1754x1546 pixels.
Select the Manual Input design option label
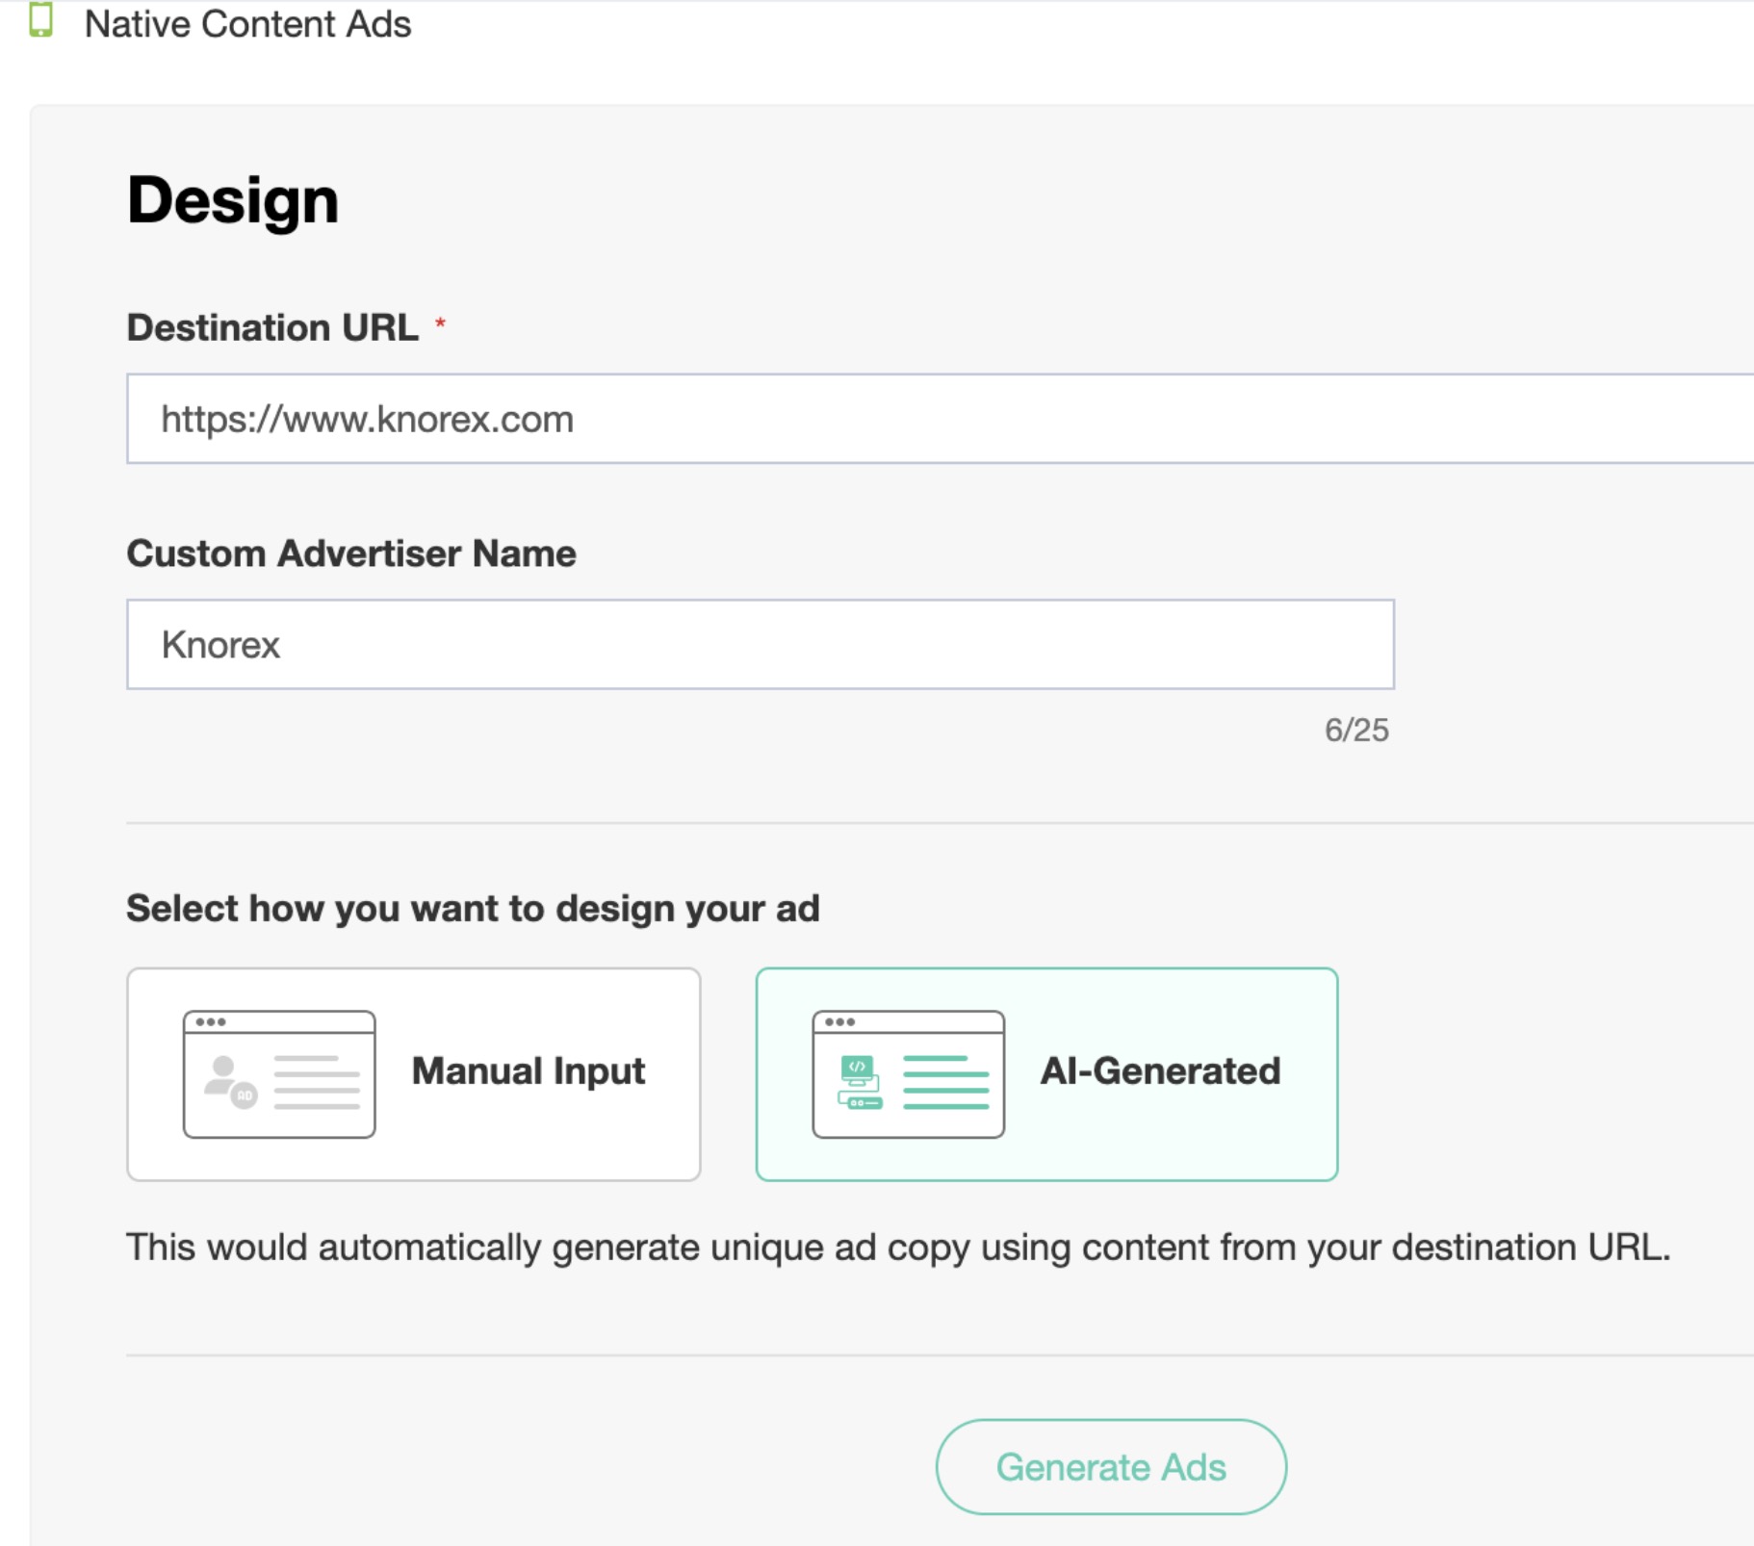(x=529, y=1071)
